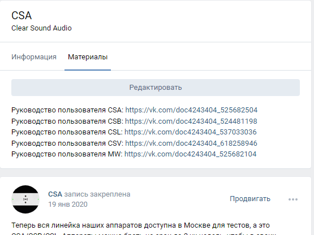This screenshot has height=235, width=314.
Task: Click the Clear Sound Audio subtitle
Action: 41,28
